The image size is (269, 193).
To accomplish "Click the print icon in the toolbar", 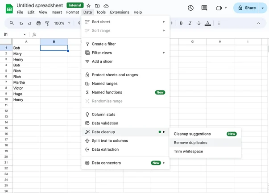I will pyautogui.click(x=38, y=23).
